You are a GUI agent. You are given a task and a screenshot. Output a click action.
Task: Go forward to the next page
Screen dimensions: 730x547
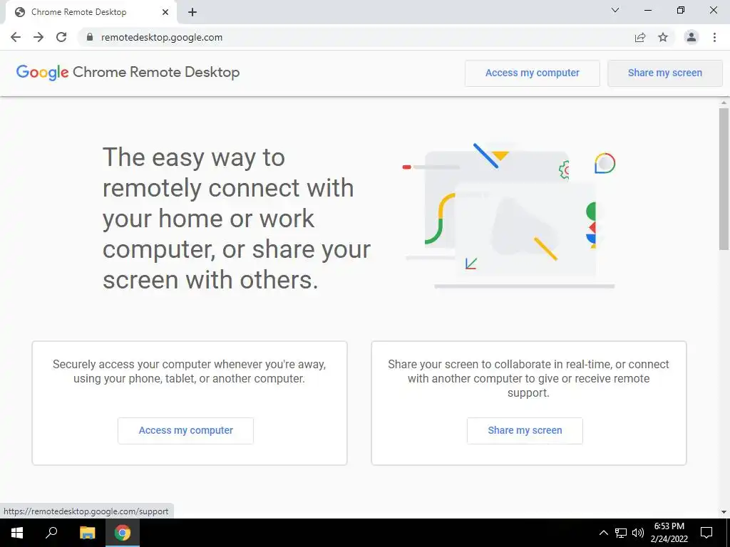38,37
